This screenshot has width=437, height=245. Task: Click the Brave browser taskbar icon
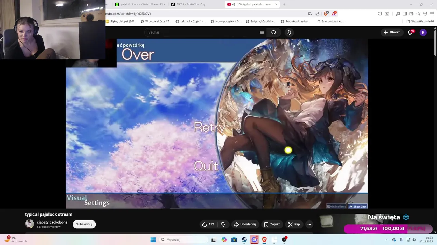pos(264,240)
